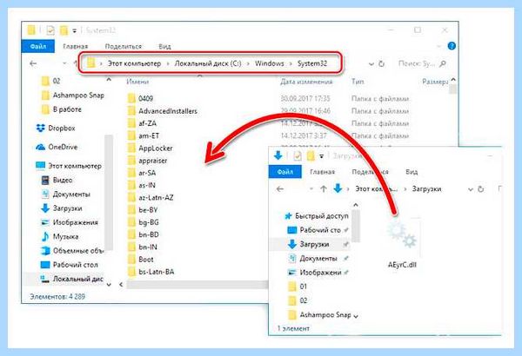
Task: Select the AppLocker folder
Action: [151, 148]
